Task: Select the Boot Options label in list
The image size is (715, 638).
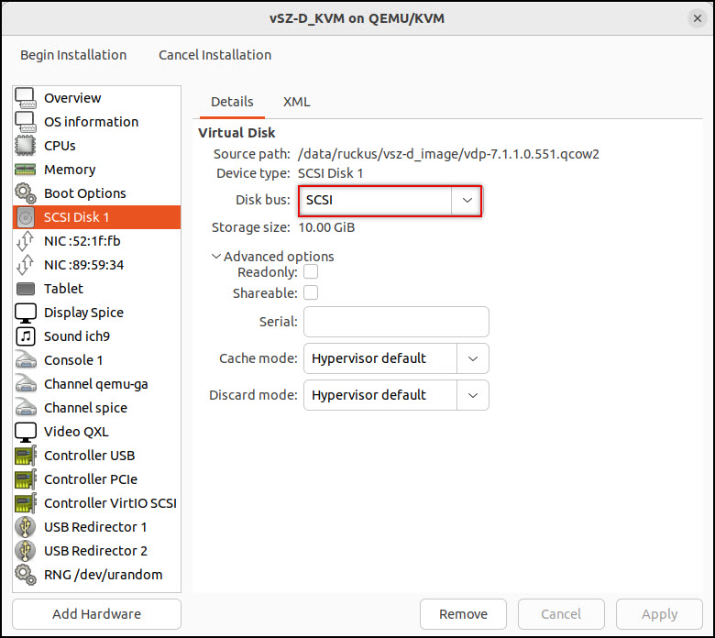Action: coord(85,193)
